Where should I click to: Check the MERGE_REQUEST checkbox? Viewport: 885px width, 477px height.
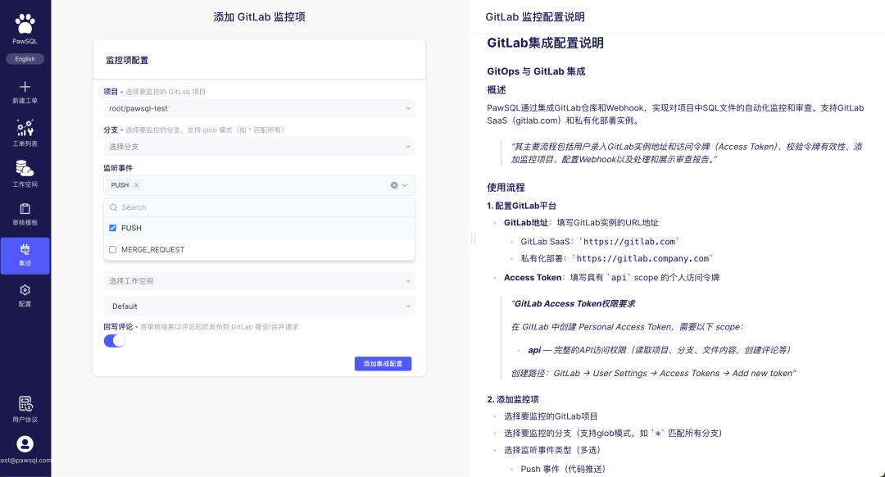[113, 249]
